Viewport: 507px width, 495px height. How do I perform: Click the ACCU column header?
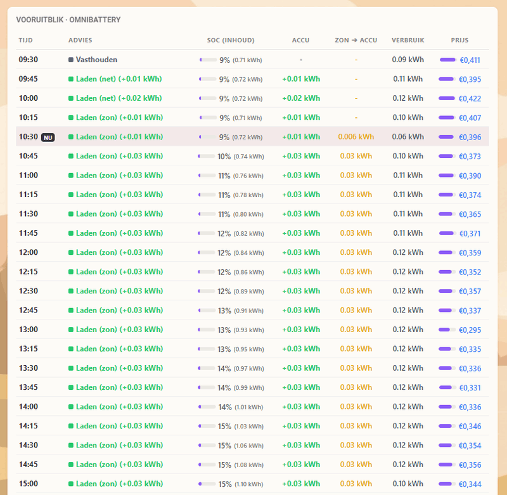click(300, 40)
